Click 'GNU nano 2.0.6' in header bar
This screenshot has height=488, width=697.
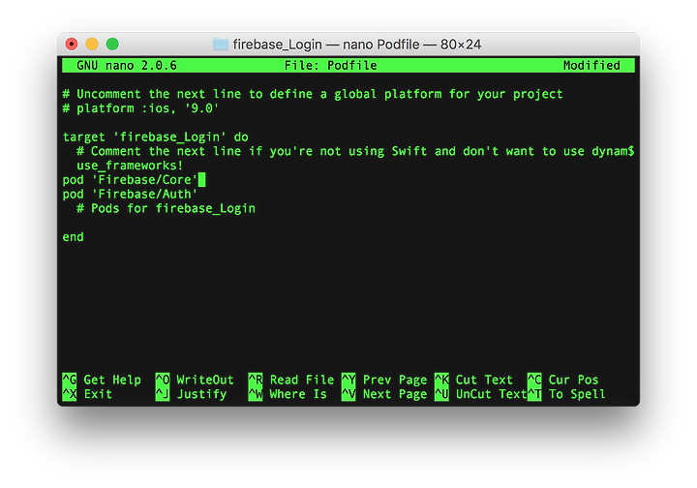[x=127, y=66]
